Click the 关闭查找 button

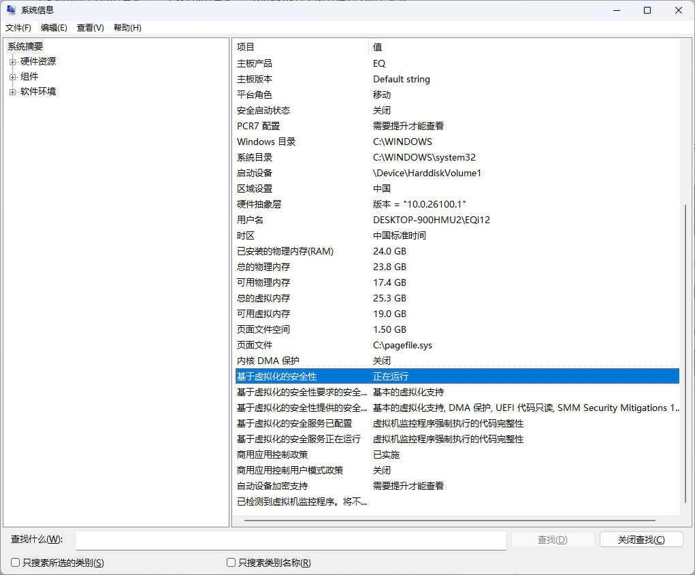pyautogui.click(x=641, y=538)
